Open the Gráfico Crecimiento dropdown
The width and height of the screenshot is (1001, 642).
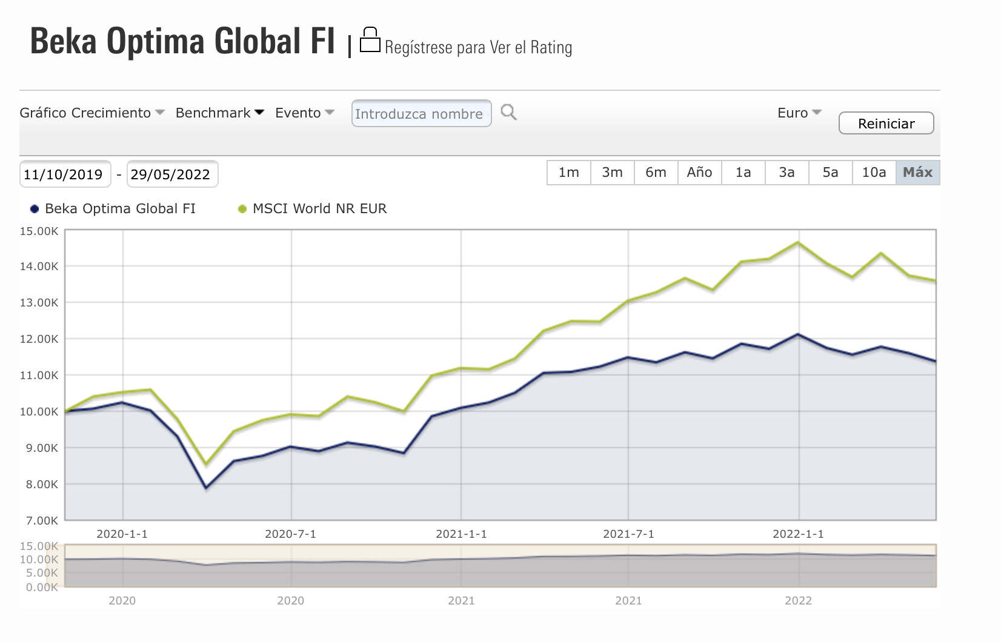click(91, 113)
